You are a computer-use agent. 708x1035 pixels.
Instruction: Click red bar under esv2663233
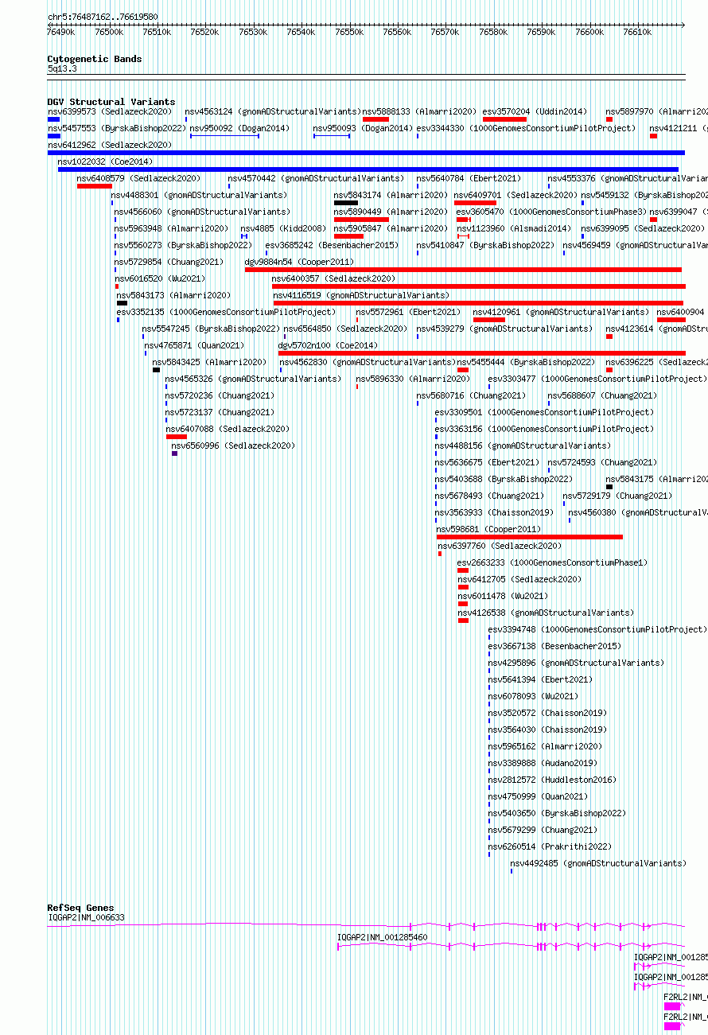(463, 570)
